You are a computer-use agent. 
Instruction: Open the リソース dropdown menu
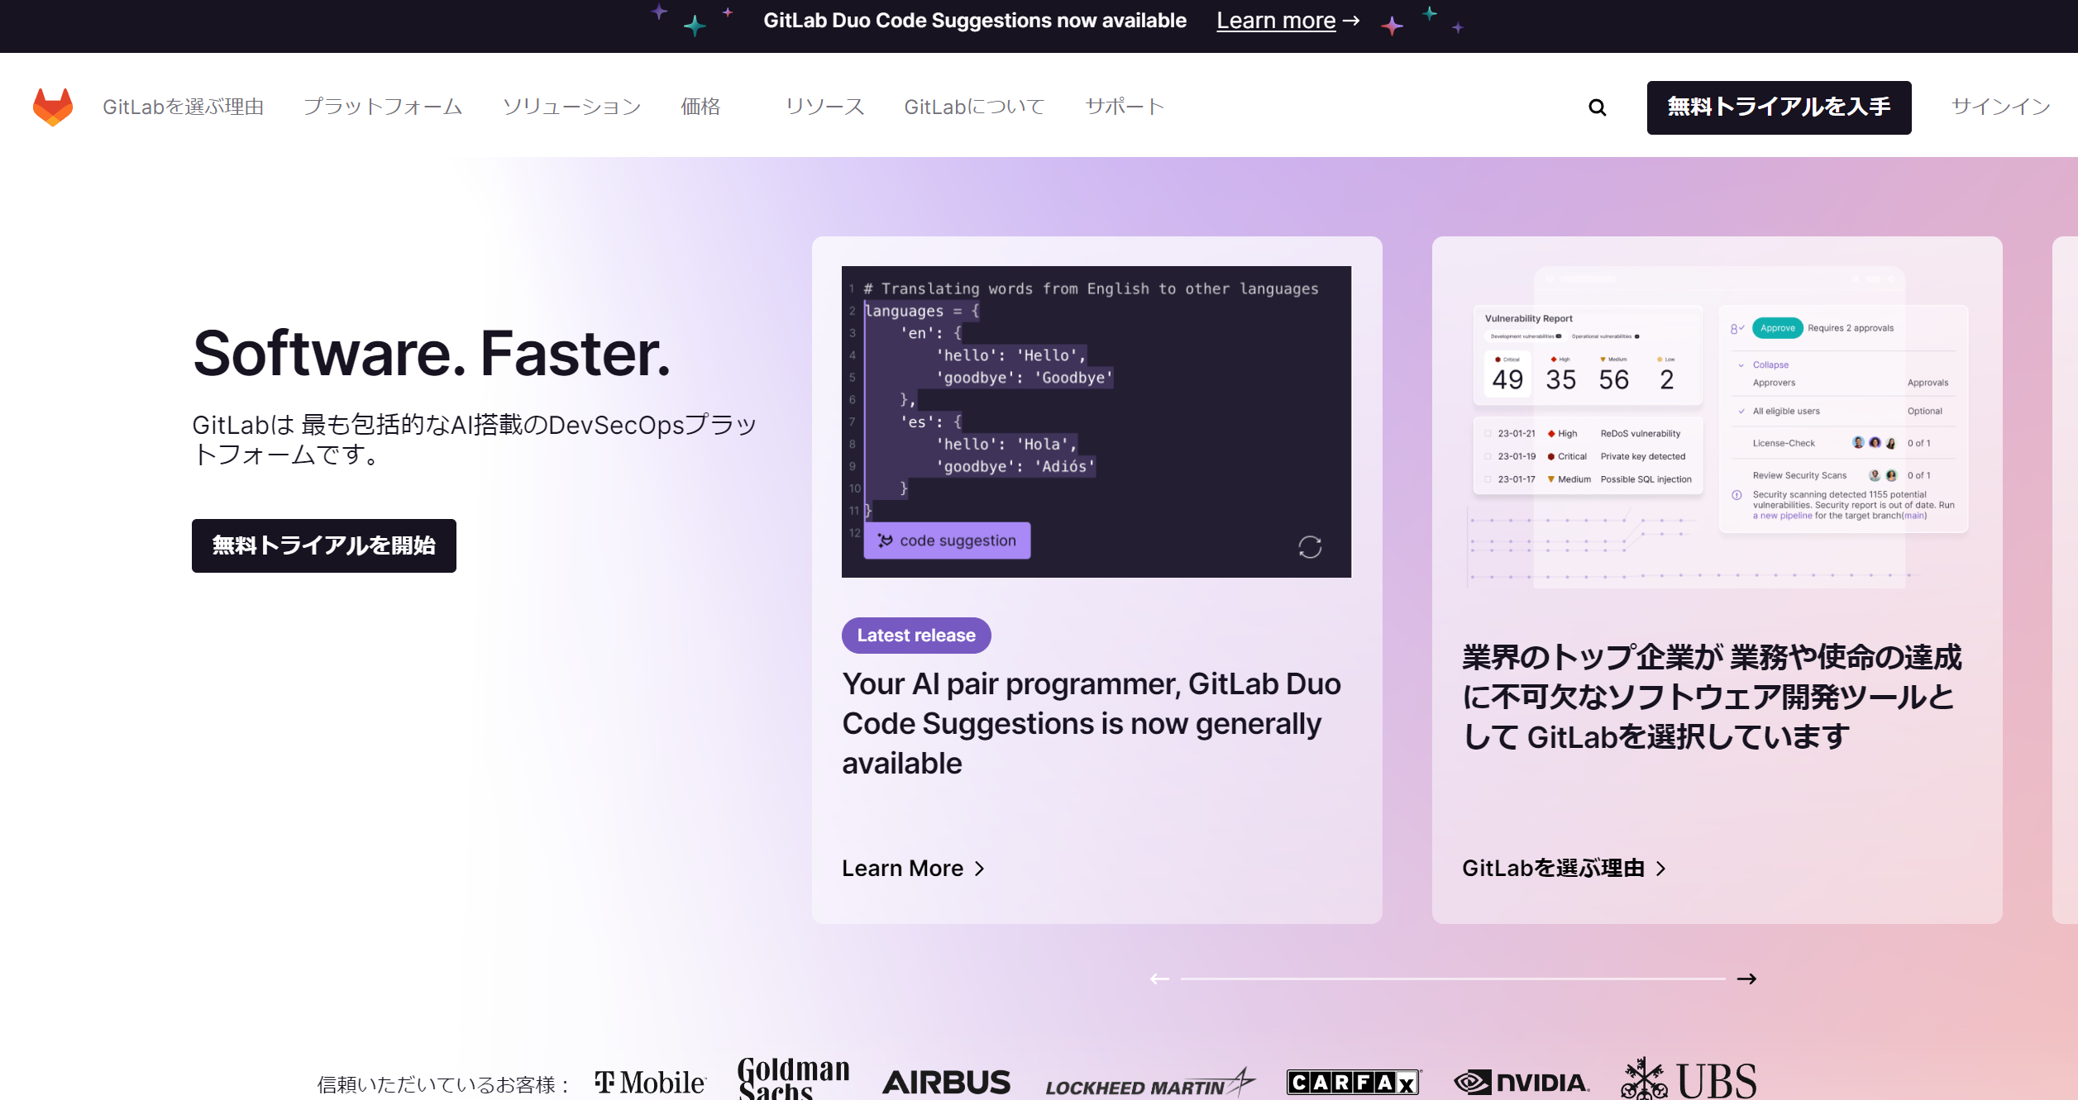pos(824,106)
